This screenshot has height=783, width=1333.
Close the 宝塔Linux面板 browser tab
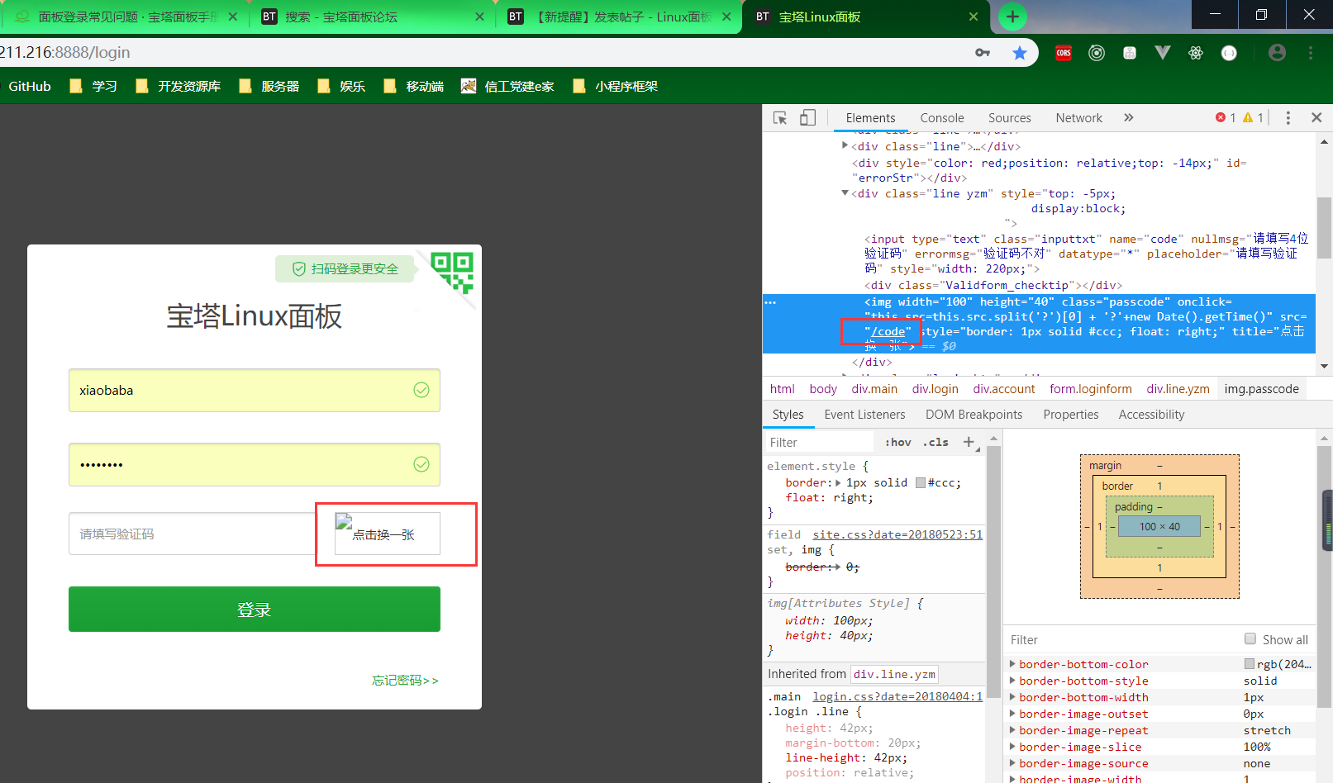pyautogui.click(x=974, y=17)
